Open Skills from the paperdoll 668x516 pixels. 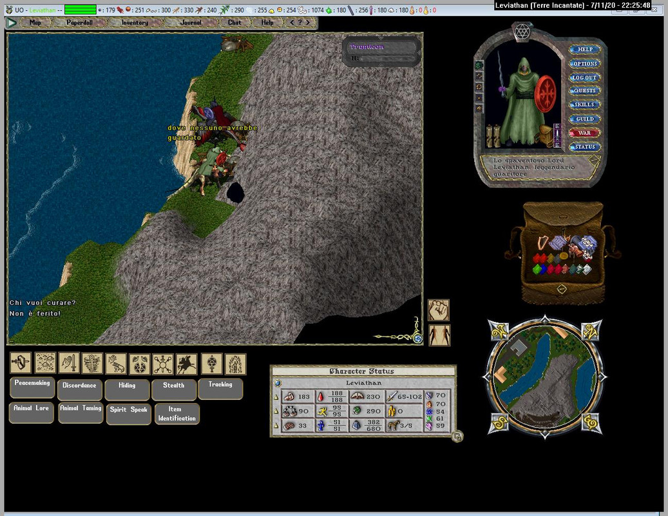tap(585, 104)
